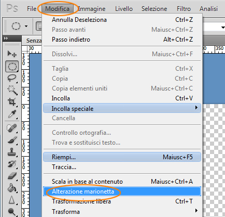The image size is (225, 217).
Task: Select the Move tool
Action: (12, 54)
